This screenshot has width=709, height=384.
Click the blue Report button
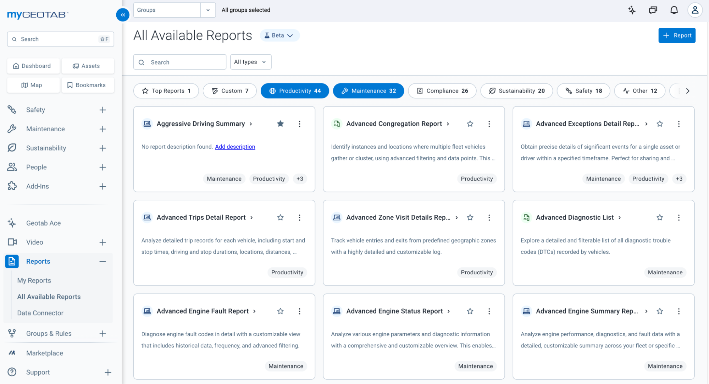click(x=677, y=35)
